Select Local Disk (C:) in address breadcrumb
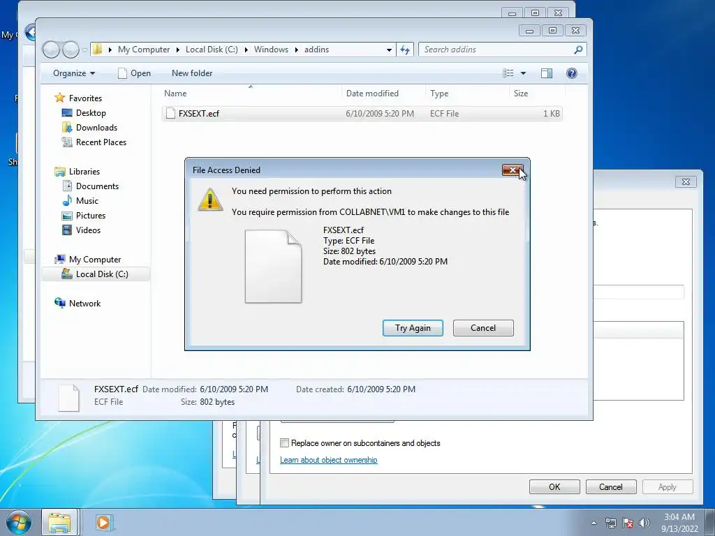Screen dimensions: 715x536 [x=212, y=50]
